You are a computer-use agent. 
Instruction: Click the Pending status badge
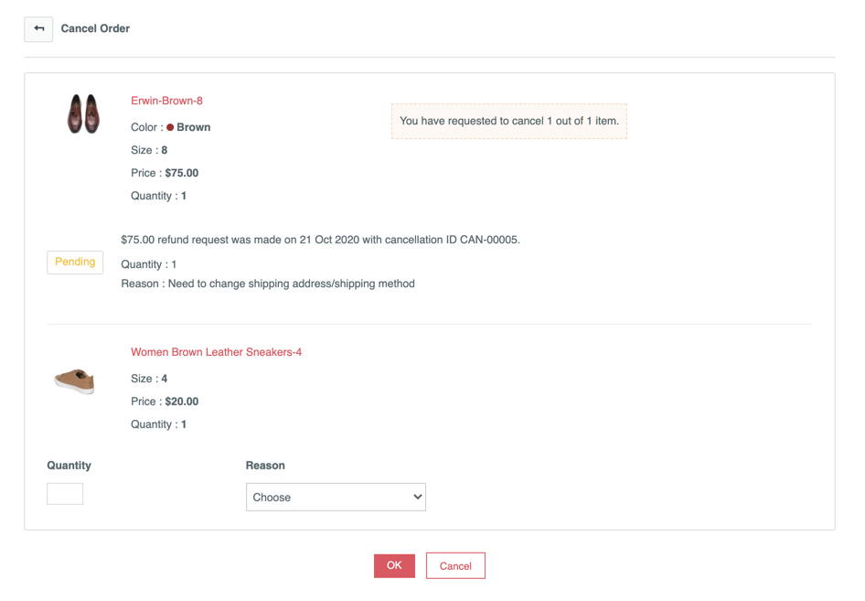(x=75, y=263)
